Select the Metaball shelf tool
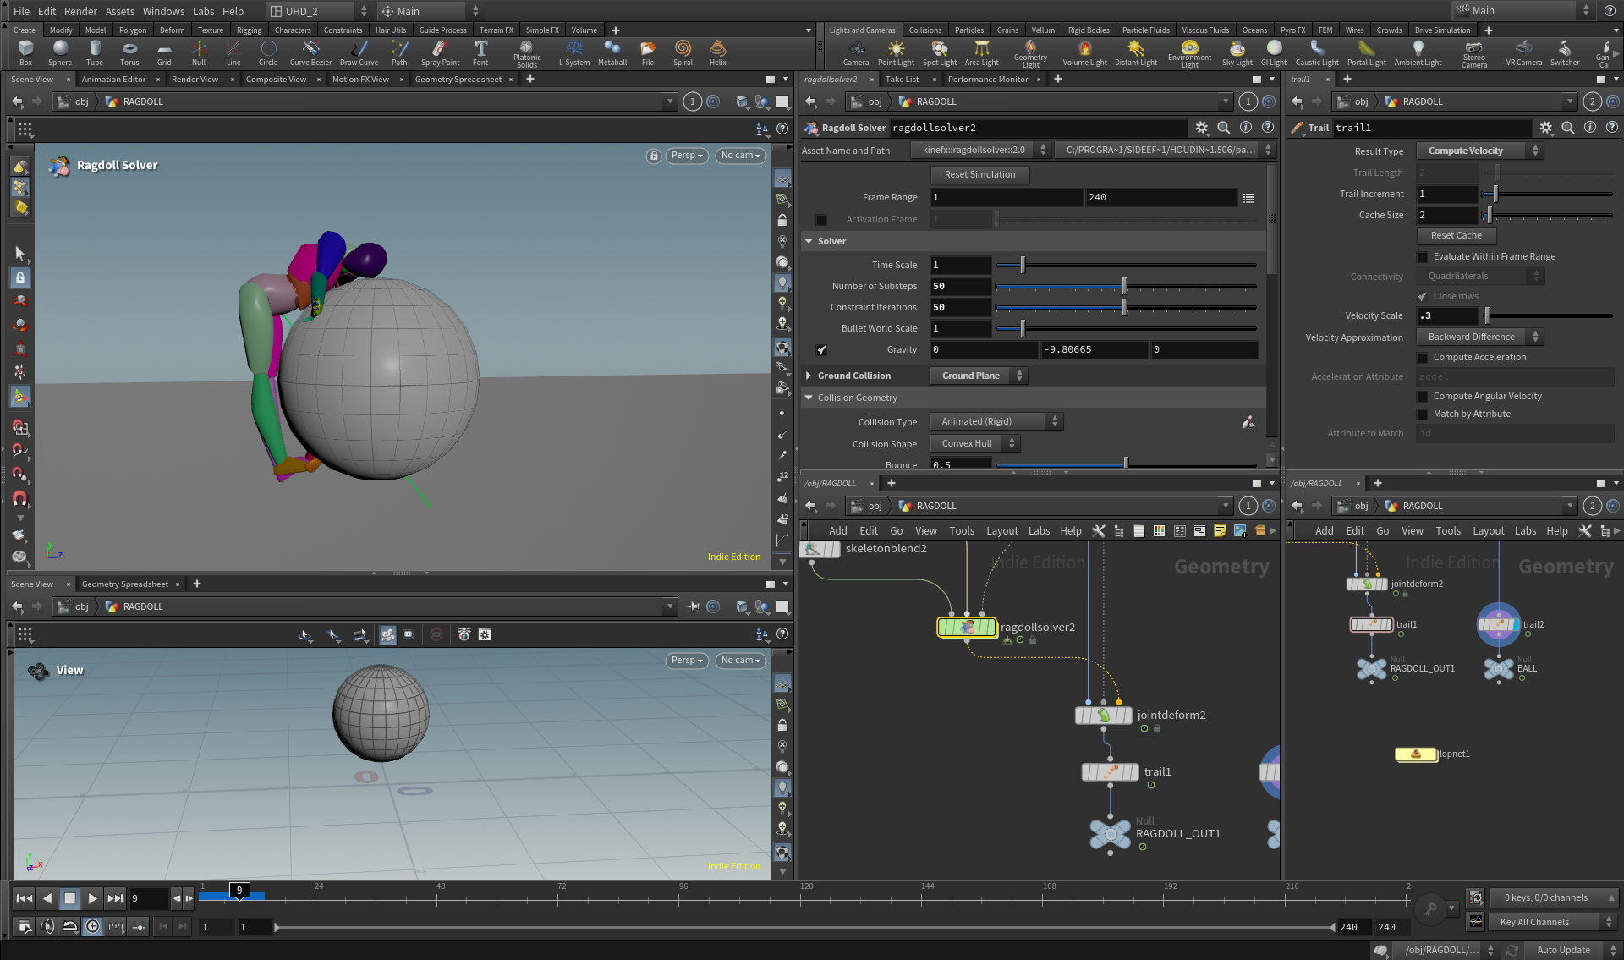This screenshot has width=1624, height=960. pyautogui.click(x=612, y=52)
